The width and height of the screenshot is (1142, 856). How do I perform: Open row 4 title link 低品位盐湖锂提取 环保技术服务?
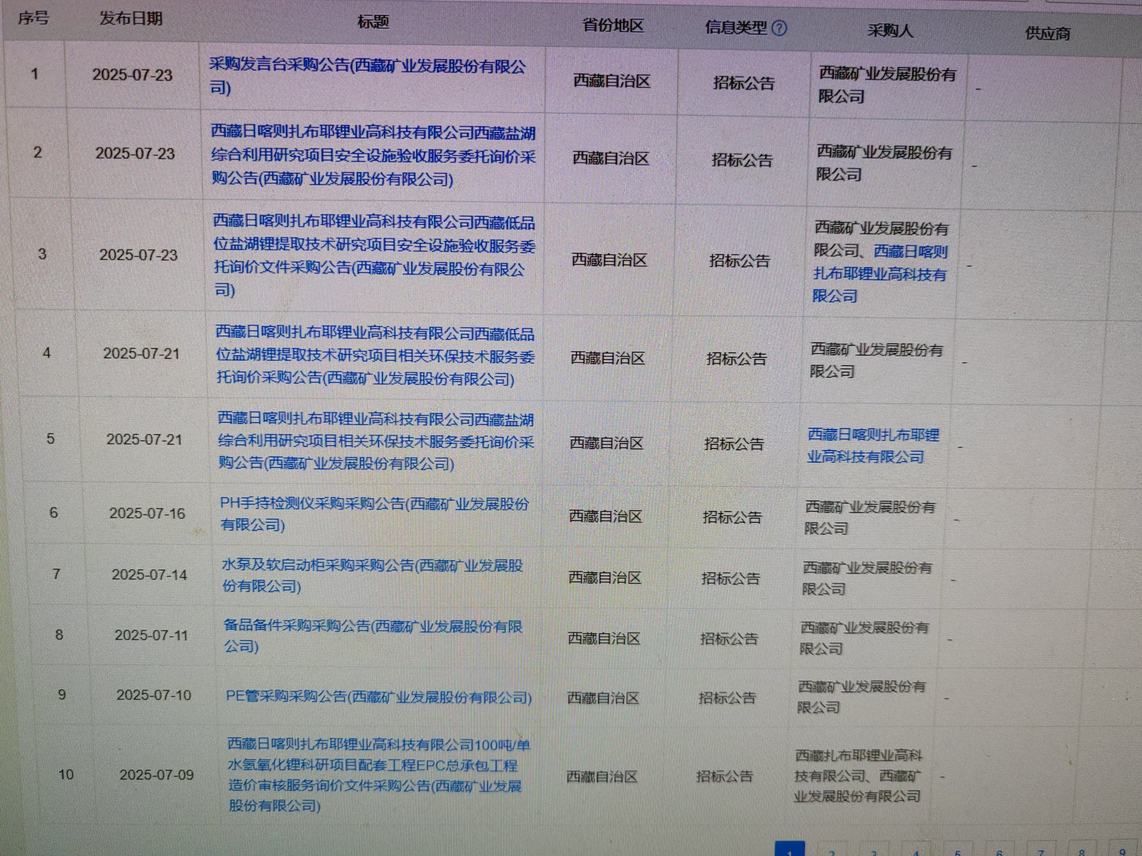[x=375, y=356]
